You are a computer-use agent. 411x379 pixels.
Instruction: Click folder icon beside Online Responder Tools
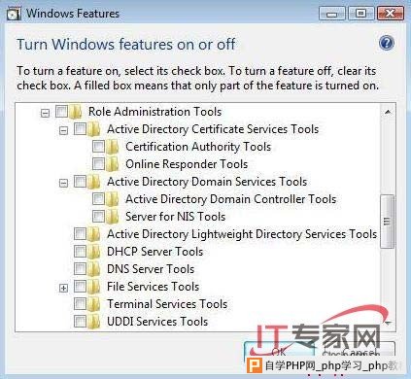point(113,164)
